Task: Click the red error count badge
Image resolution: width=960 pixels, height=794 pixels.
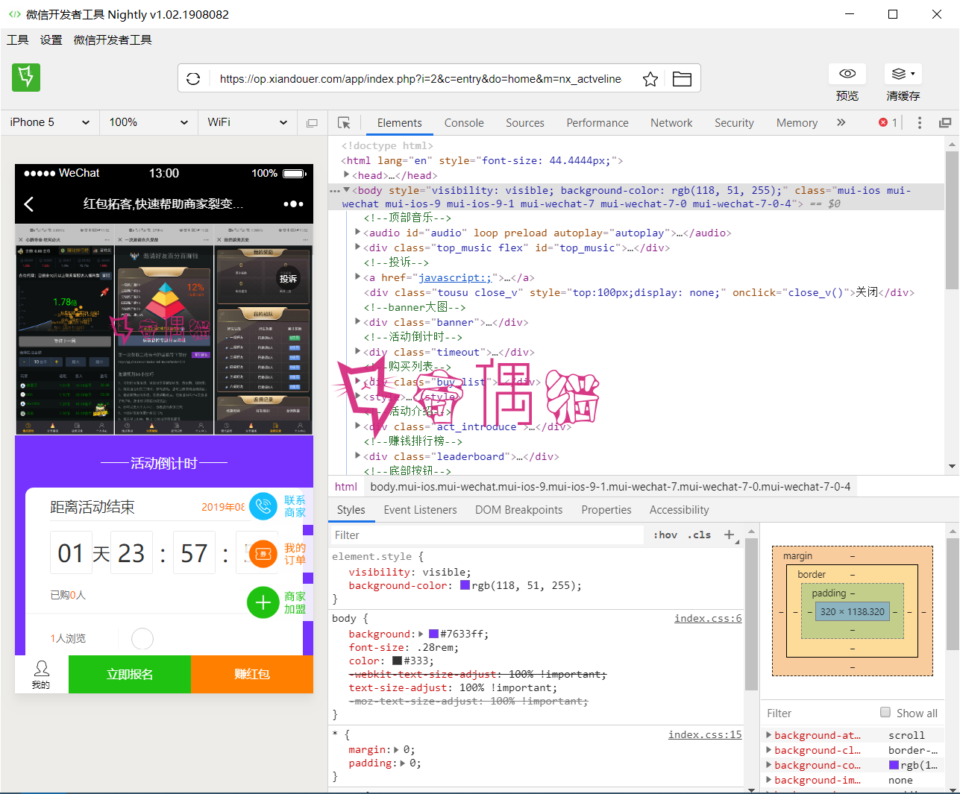Action: (888, 122)
